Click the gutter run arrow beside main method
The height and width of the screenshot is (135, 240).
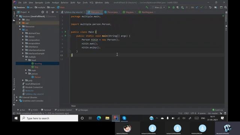(x=65, y=36)
